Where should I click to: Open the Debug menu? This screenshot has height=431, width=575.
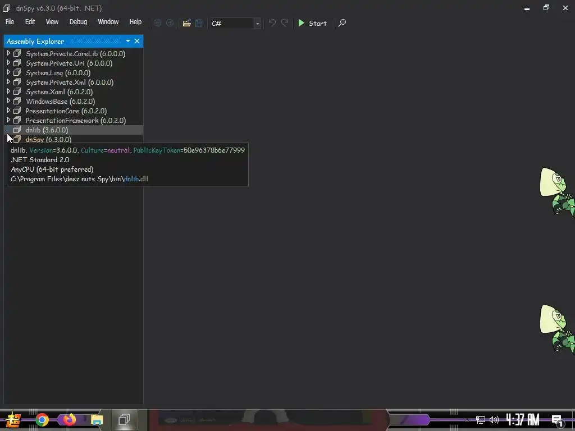pos(78,22)
